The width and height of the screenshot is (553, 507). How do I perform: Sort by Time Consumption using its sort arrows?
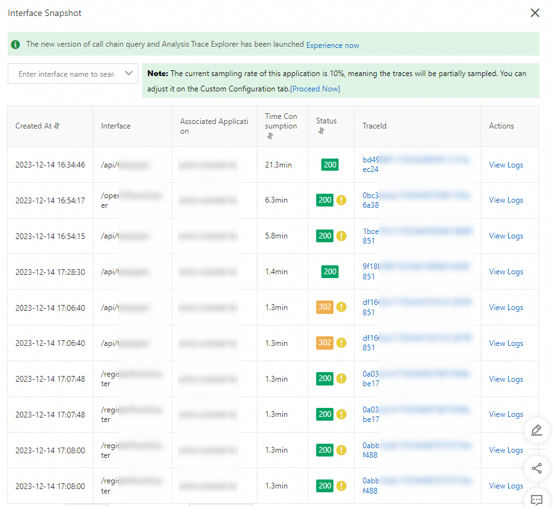(x=270, y=136)
